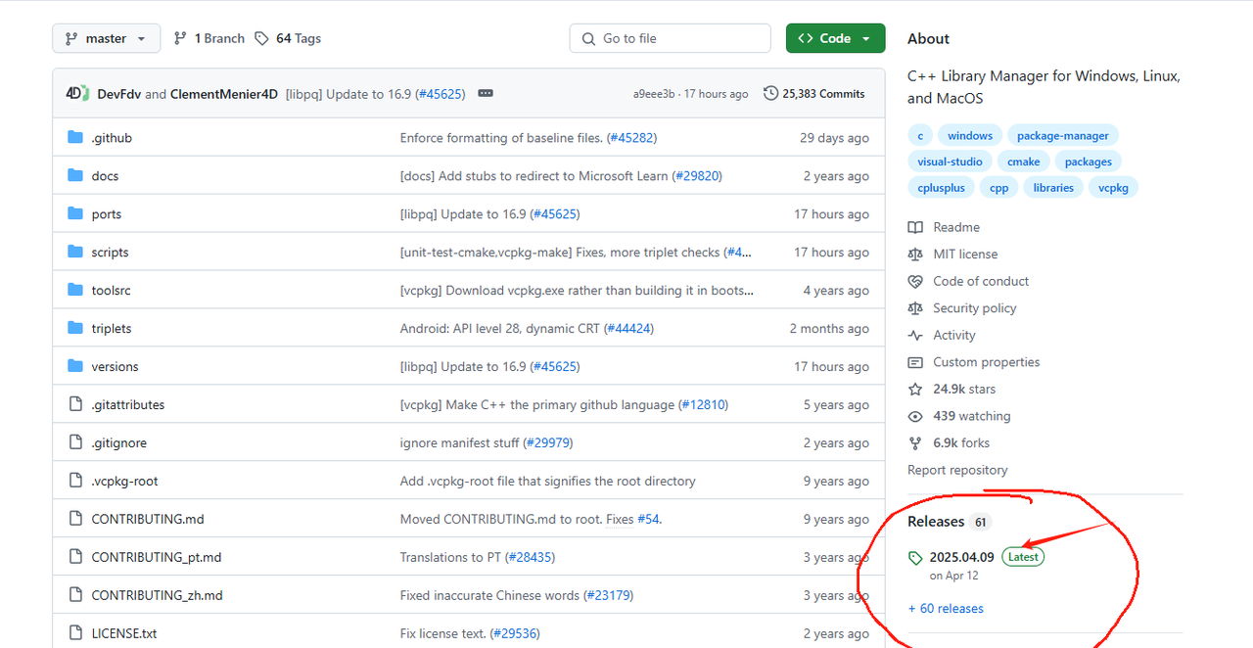Click the forks icon
This screenshot has height=648, width=1253.
(915, 443)
